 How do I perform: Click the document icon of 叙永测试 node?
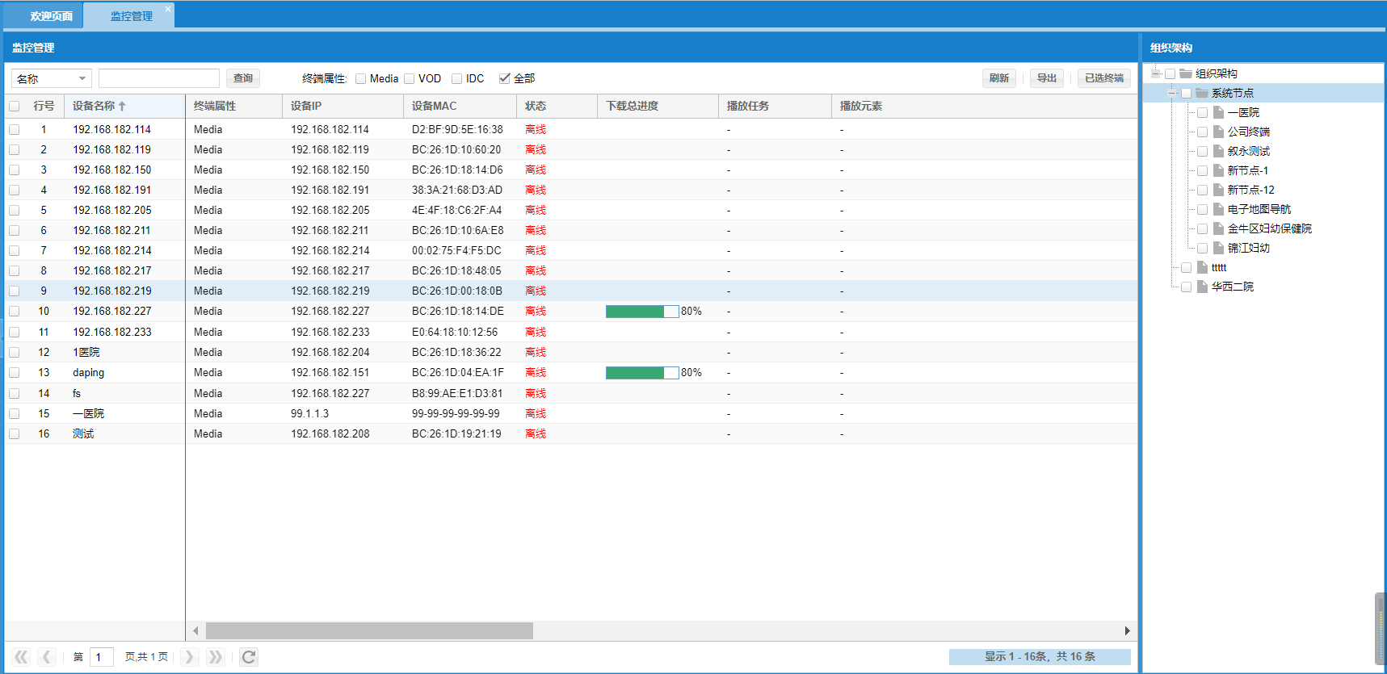[1218, 151]
